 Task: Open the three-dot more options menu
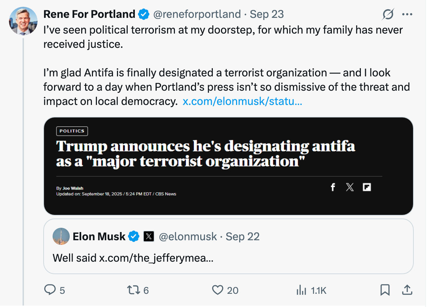[x=407, y=15]
